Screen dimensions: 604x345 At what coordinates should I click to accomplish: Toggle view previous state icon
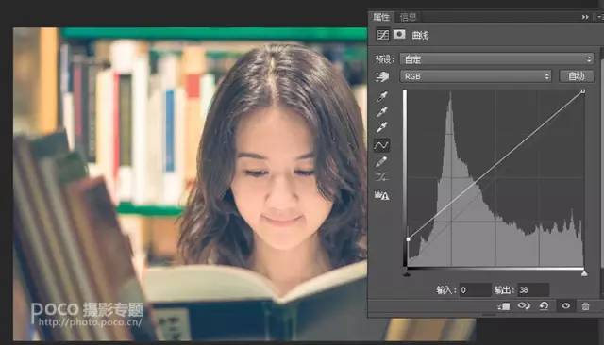[524, 306]
